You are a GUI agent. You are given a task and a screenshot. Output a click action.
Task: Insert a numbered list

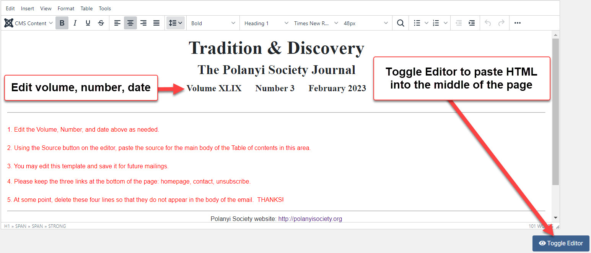(x=436, y=23)
